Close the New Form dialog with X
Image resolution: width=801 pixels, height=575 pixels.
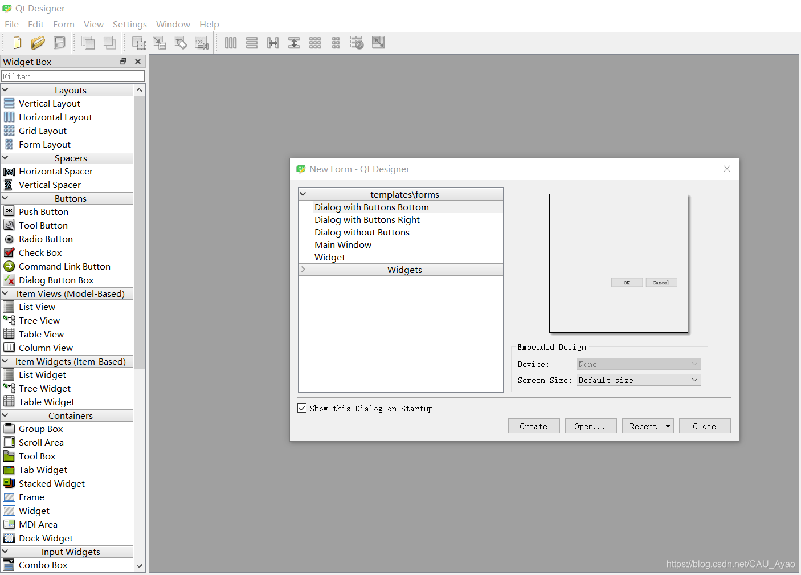727,169
